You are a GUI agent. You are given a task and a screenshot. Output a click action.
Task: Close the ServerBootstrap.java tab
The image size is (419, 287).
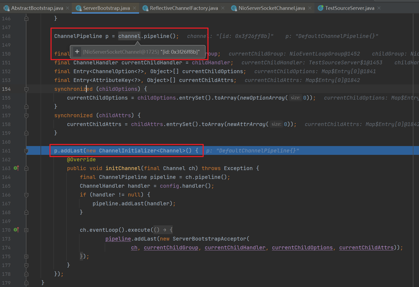pos(135,8)
